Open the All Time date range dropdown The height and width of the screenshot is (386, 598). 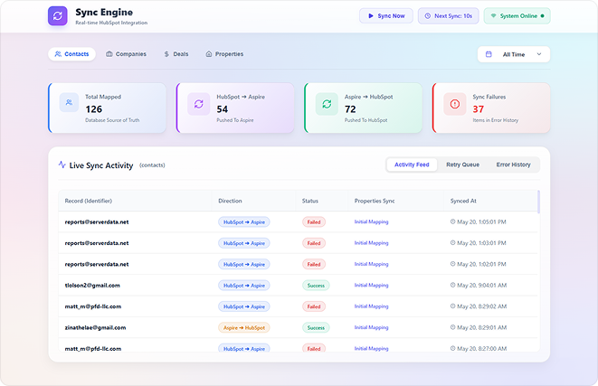(x=514, y=54)
